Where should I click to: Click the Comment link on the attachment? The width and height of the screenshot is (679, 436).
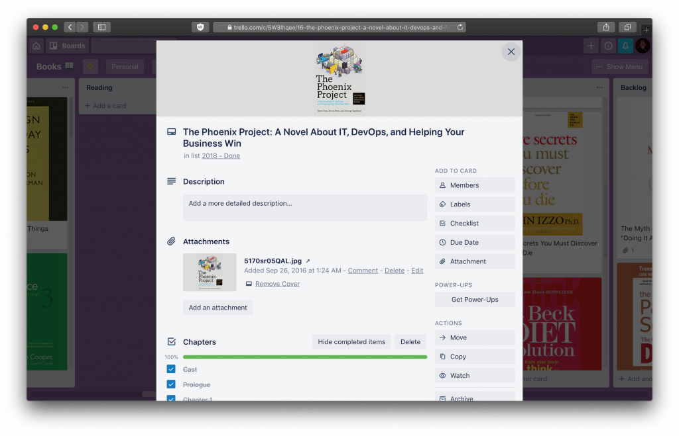[x=363, y=271]
